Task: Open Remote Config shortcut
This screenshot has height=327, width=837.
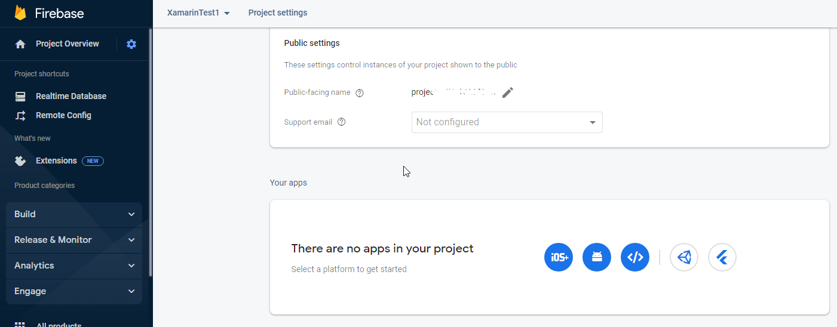Action: 63,115
